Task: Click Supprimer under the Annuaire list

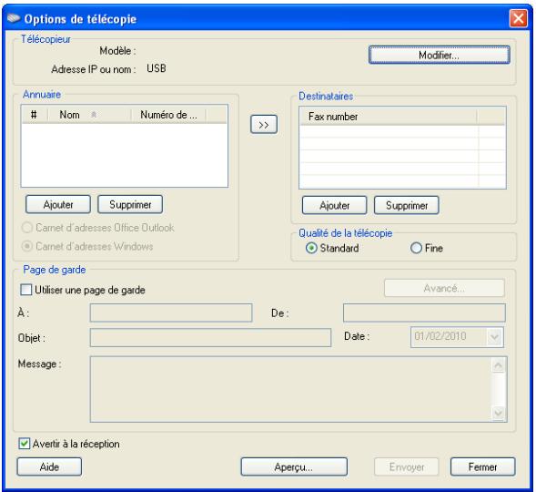Action: [130, 205]
